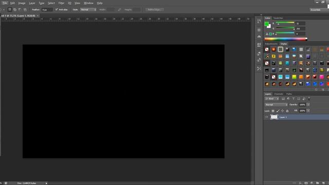
Task: Open the Histogram panel dock icon
Action: (x=259, y=36)
